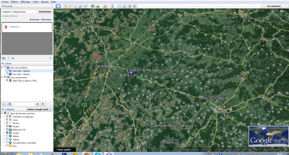Collapse the Lieux panel header
Viewport: 289px width, 155px height.
[3, 64]
